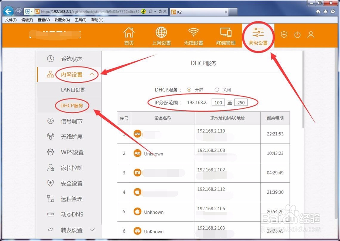340x241 pixels.
Task: Select the 关闭 radio button for DHCP服务
Action: pyautogui.click(x=217, y=90)
